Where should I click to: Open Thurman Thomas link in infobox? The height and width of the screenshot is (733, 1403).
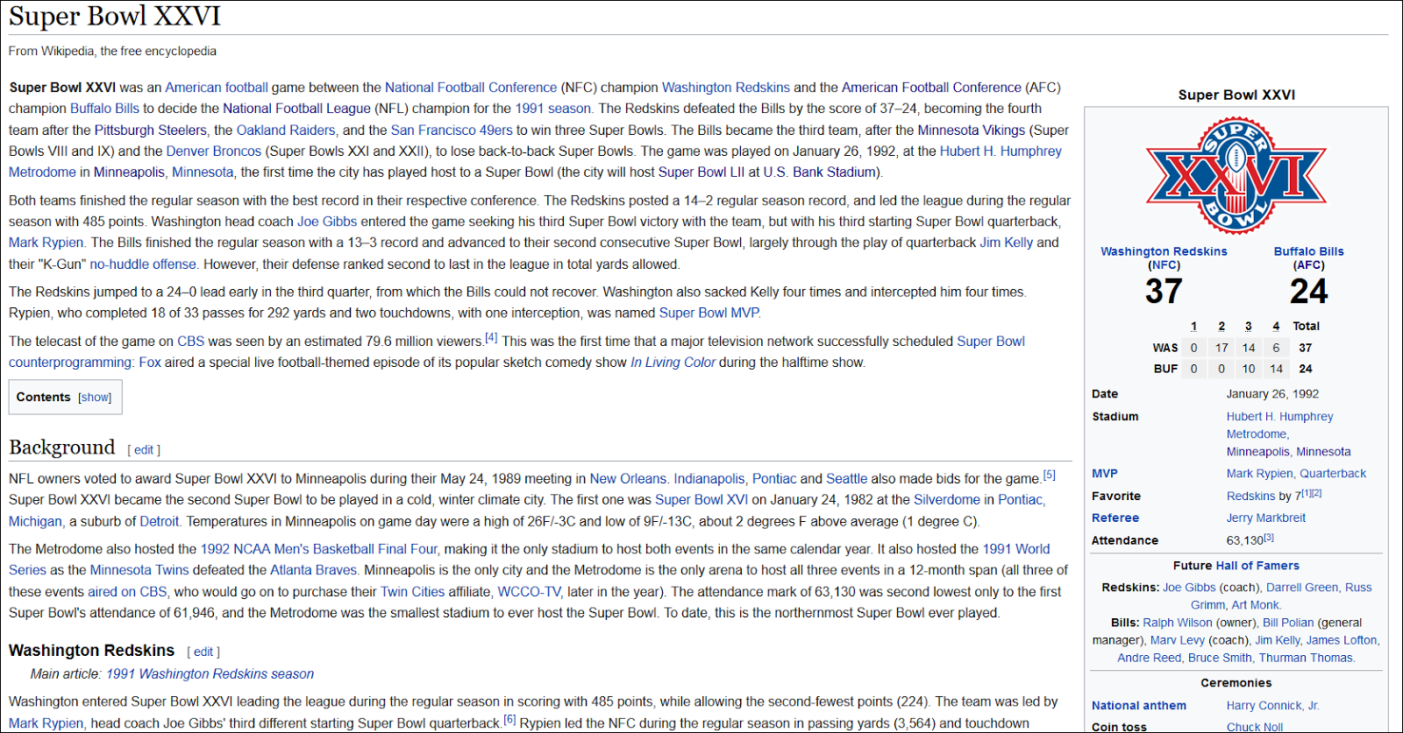coord(1307,658)
